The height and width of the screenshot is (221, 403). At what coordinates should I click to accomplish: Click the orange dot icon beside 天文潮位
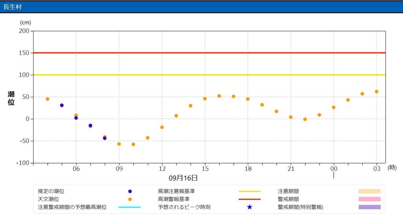tap(130, 199)
